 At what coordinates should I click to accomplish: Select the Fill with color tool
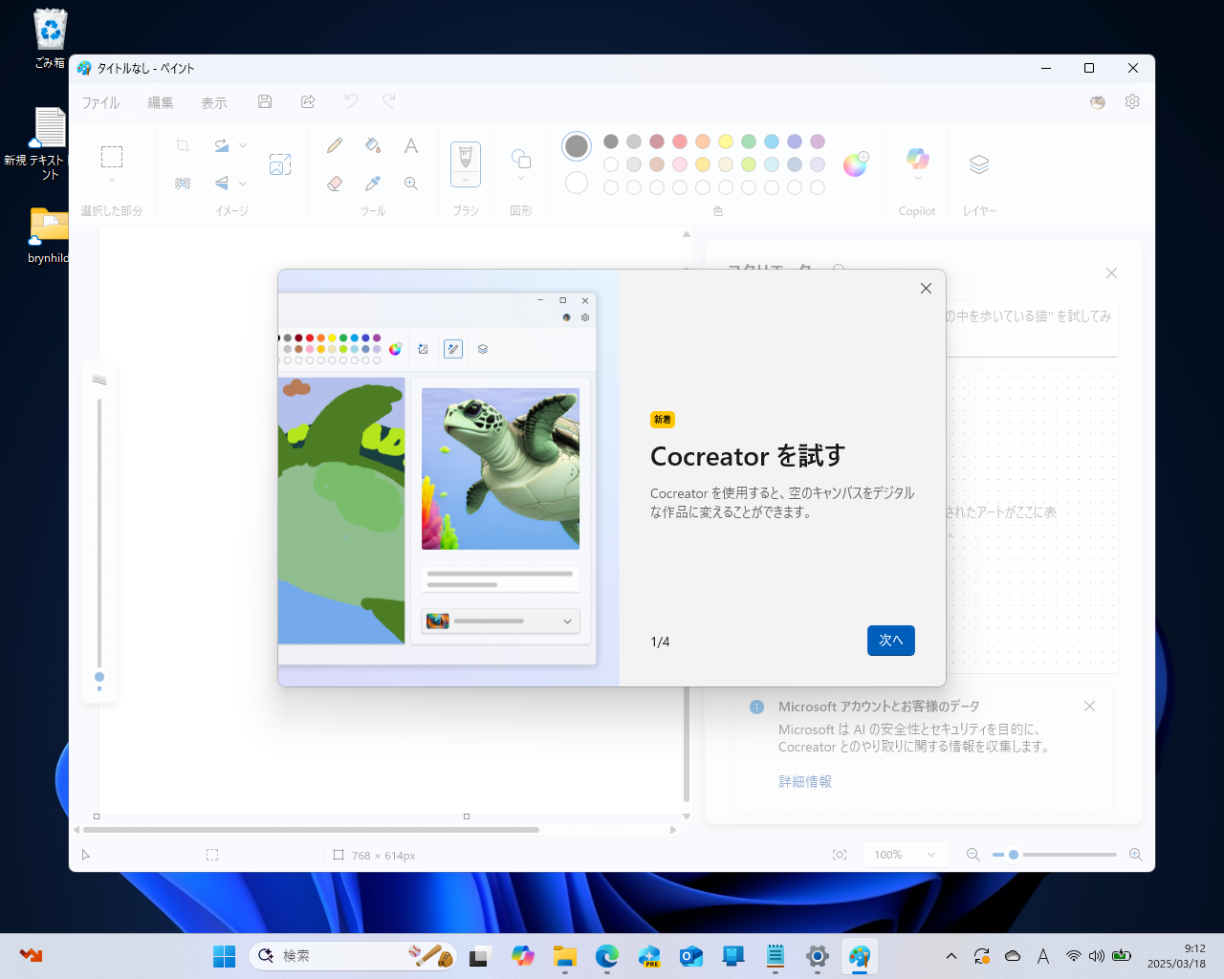[x=373, y=145]
